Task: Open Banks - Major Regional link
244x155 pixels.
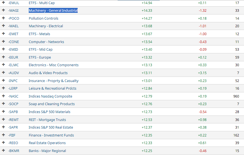Action: click(x=47, y=151)
